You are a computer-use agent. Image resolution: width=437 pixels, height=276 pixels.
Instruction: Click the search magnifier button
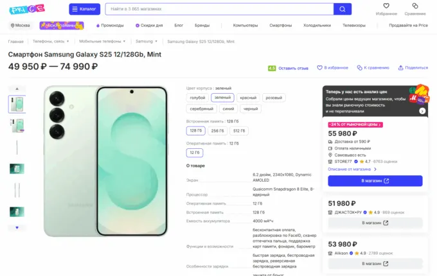click(x=343, y=9)
